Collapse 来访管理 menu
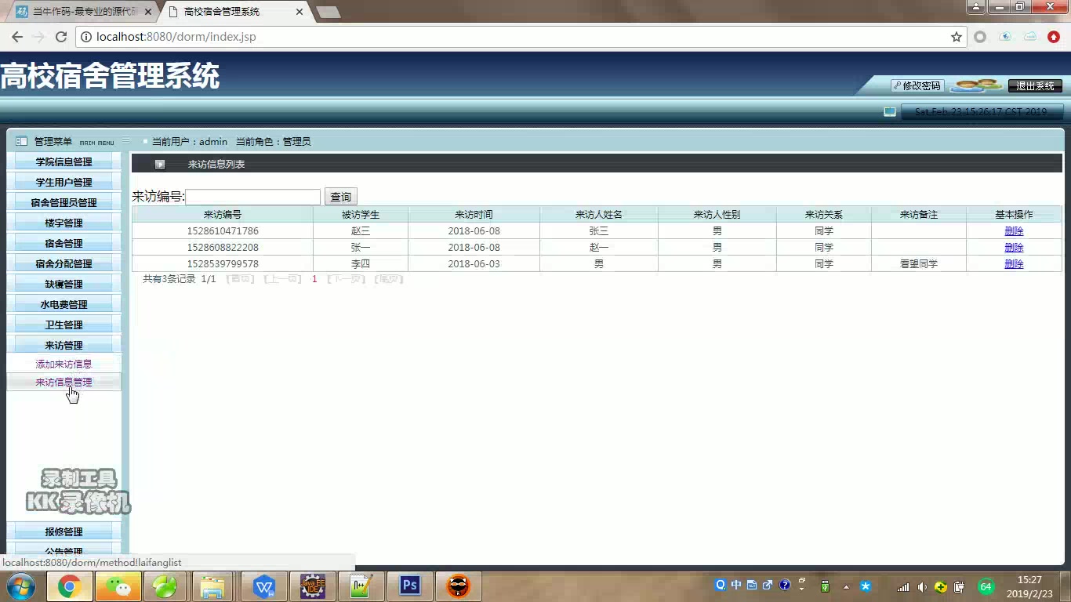Image resolution: width=1071 pixels, height=602 pixels. coord(64,345)
